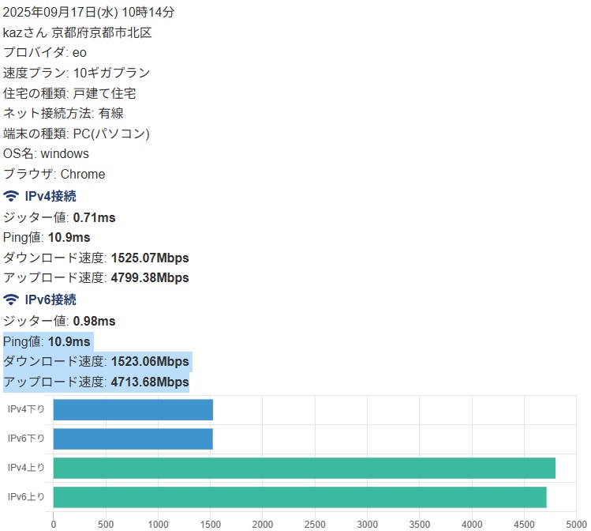591x531 pixels.
Task: Click the プロバイダ: eo line
Action: (45, 52)
